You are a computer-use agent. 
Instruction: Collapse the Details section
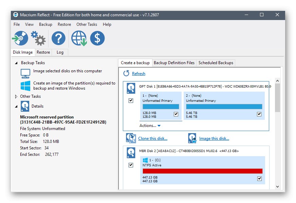coord(16,107)
